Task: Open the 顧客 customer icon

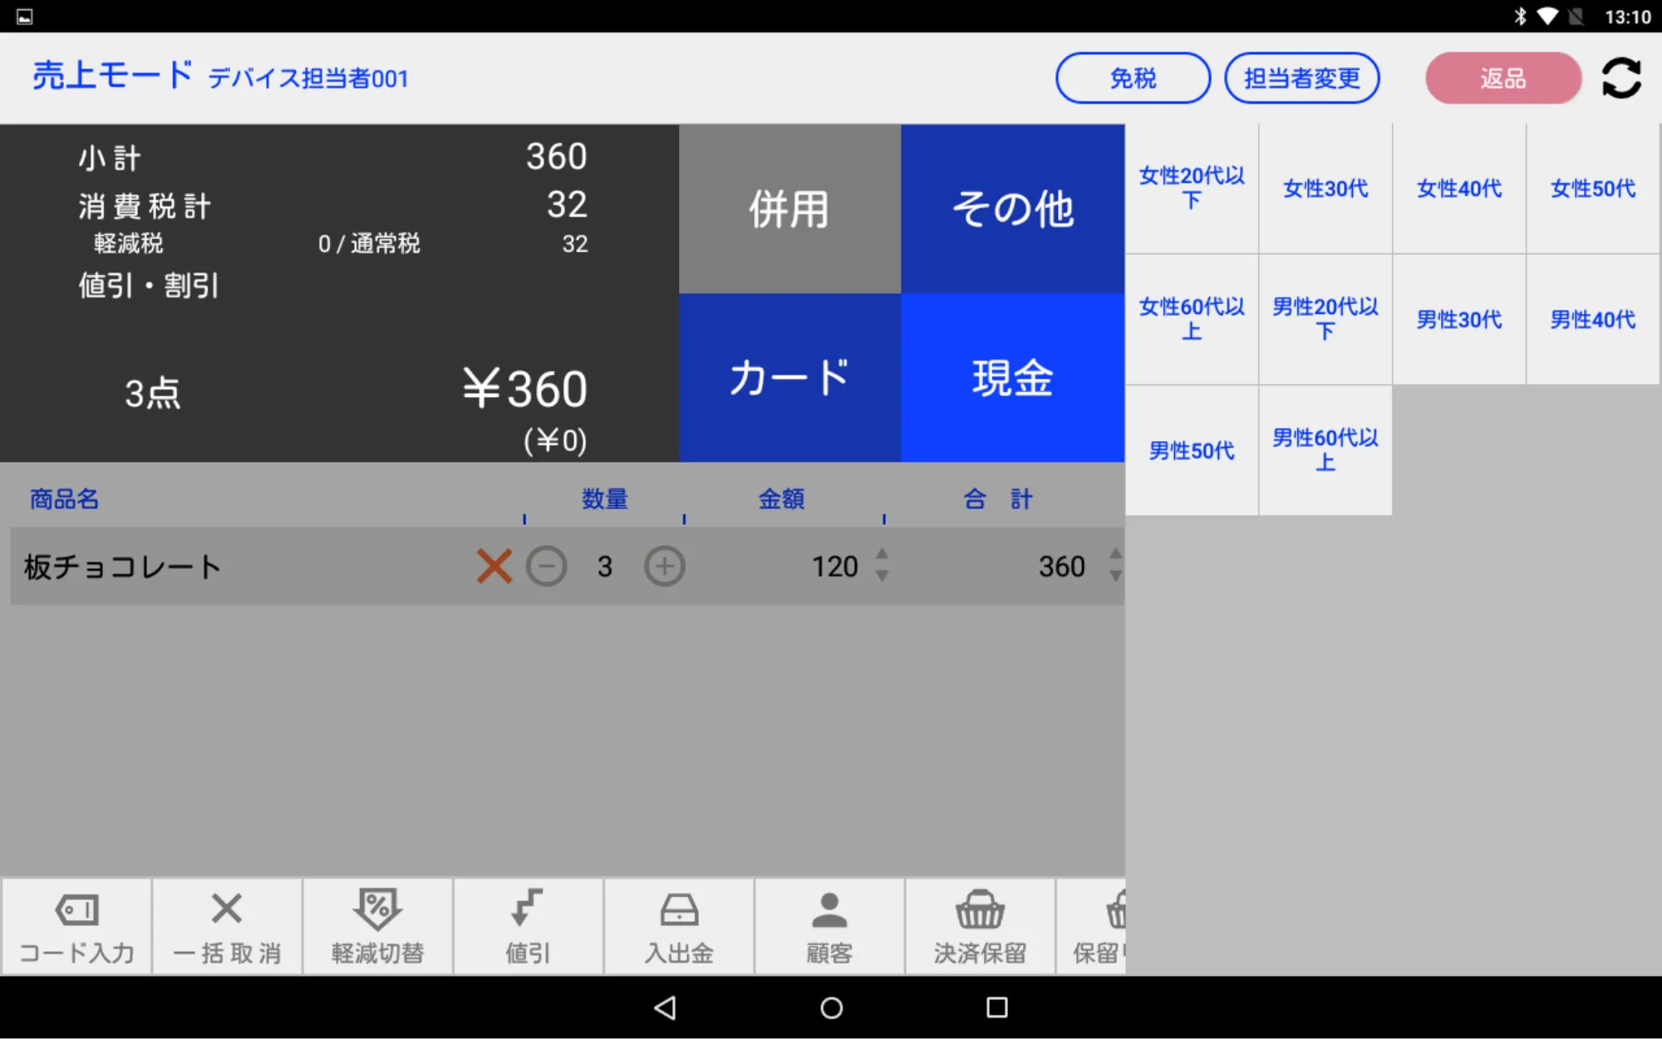Action: 829,924
